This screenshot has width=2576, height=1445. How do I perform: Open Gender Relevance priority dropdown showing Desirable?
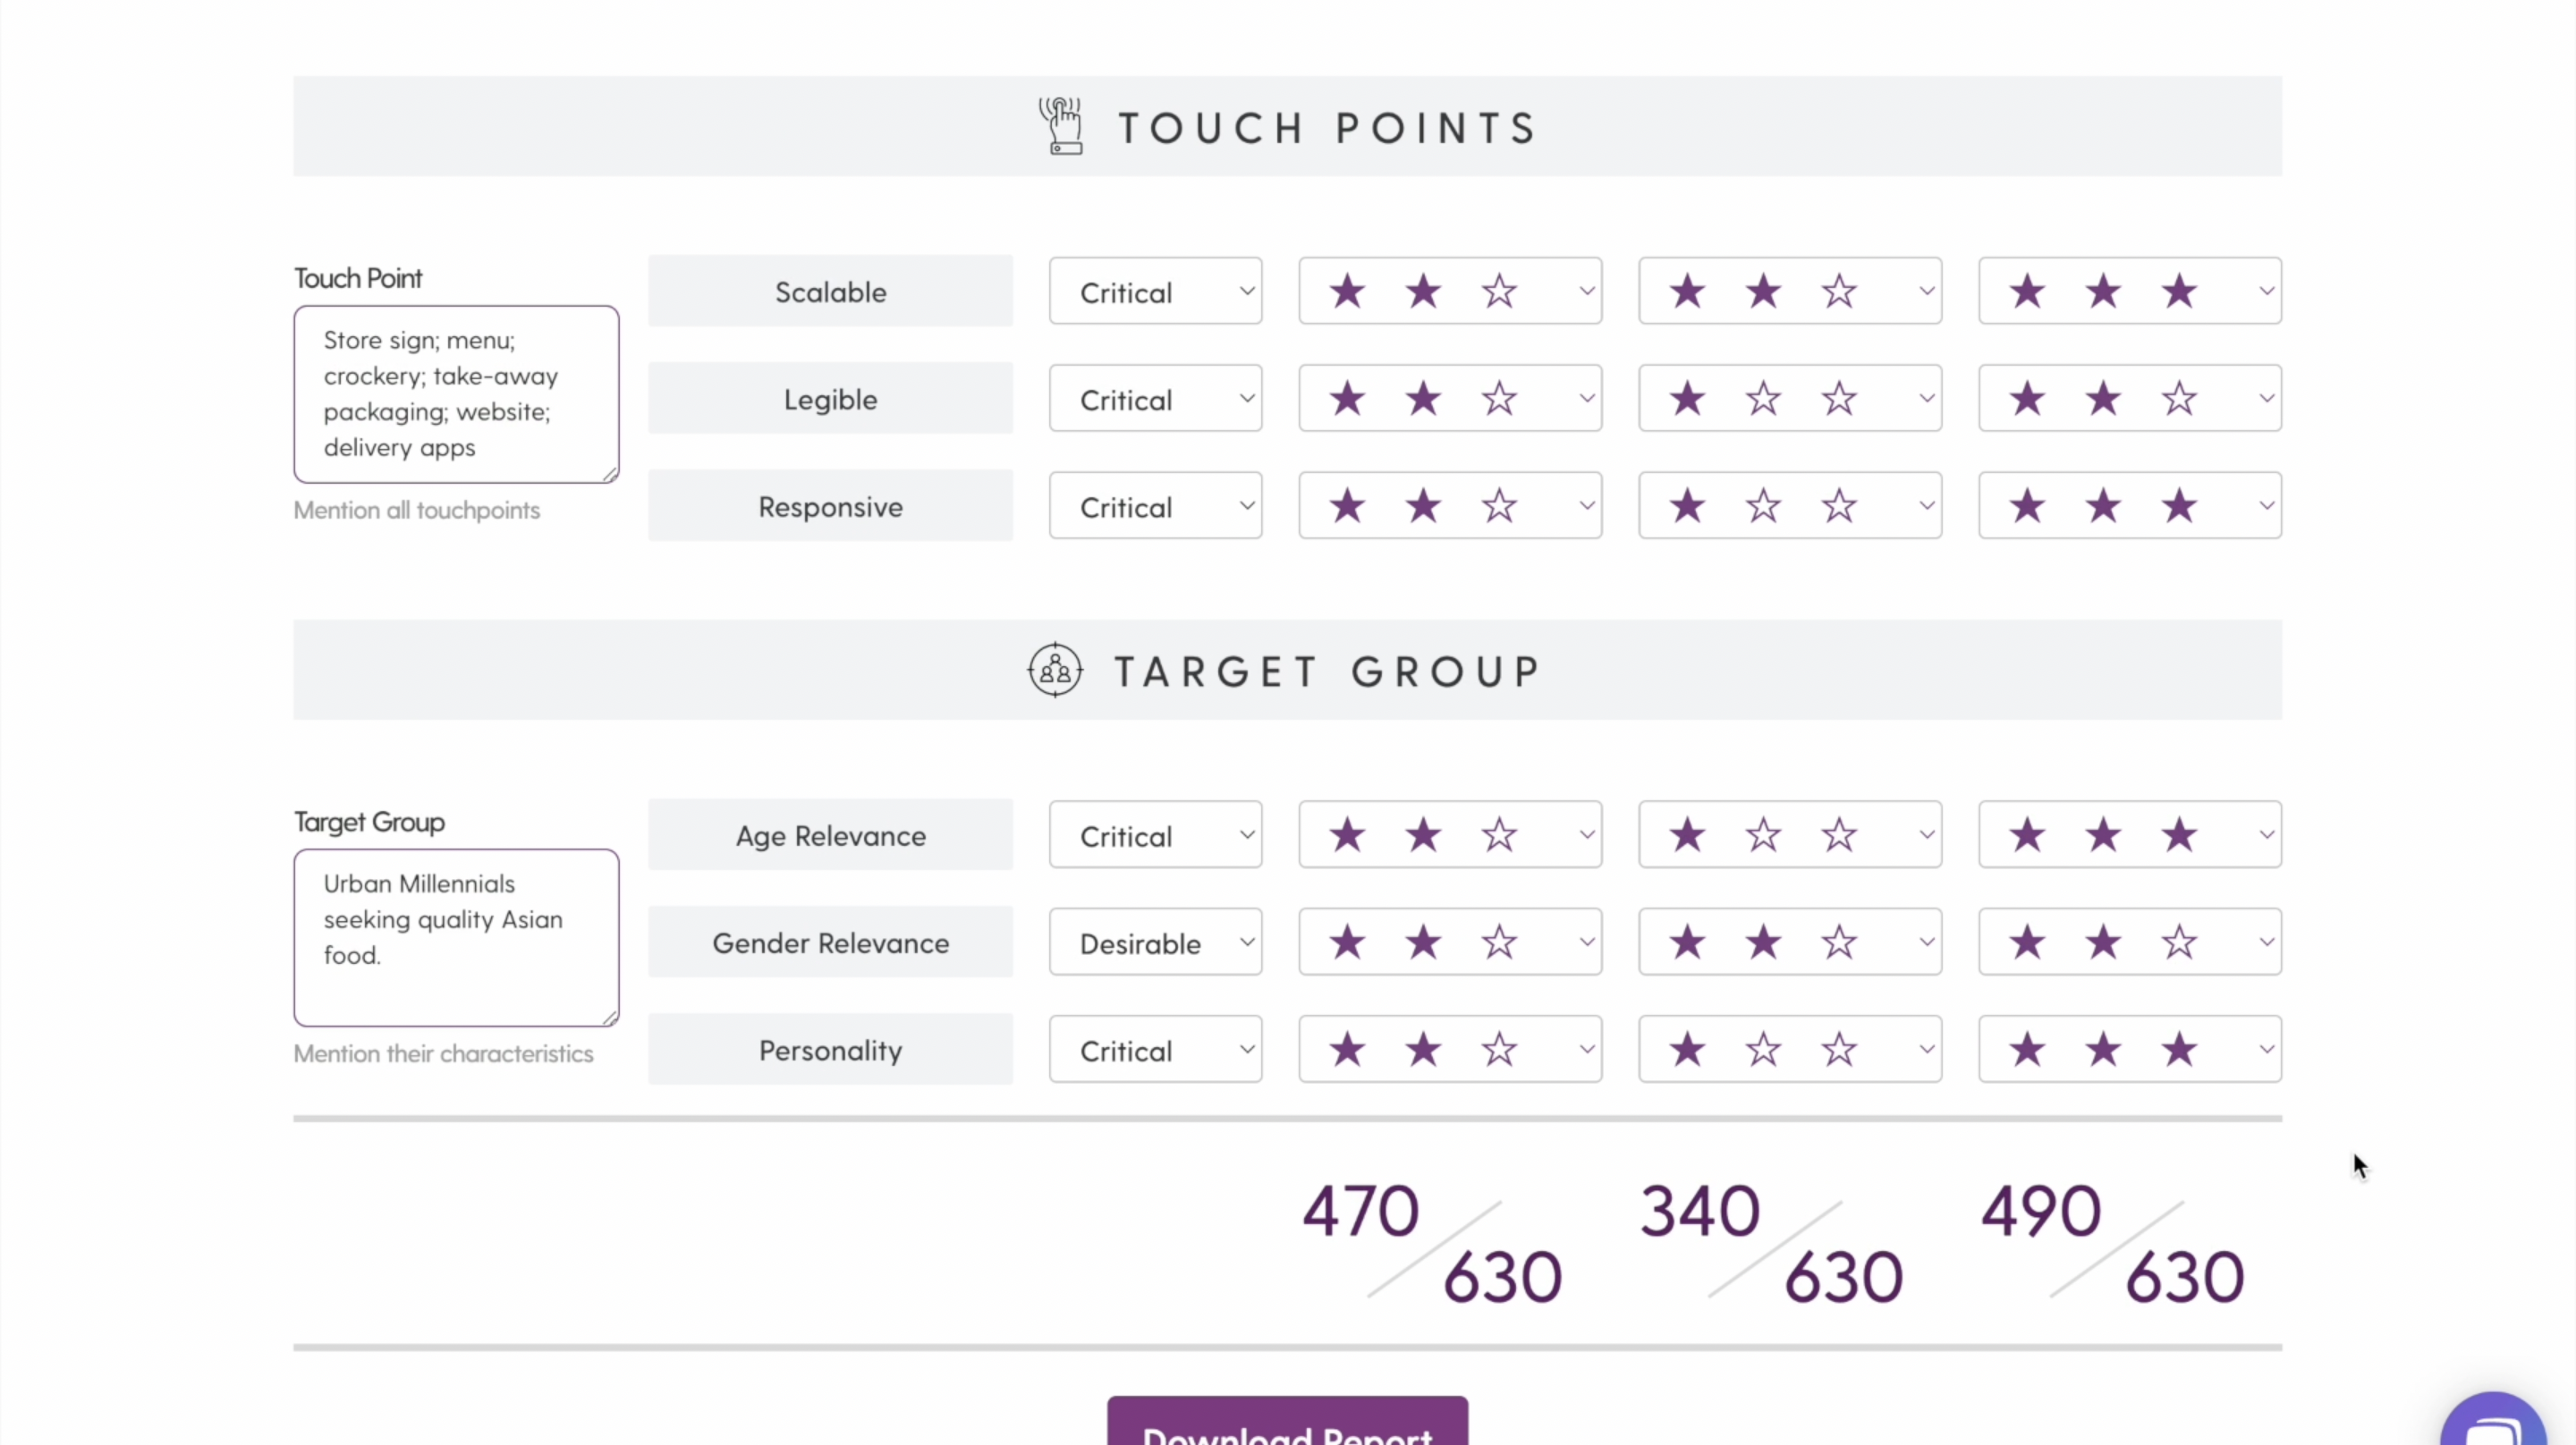(1155, 942)
